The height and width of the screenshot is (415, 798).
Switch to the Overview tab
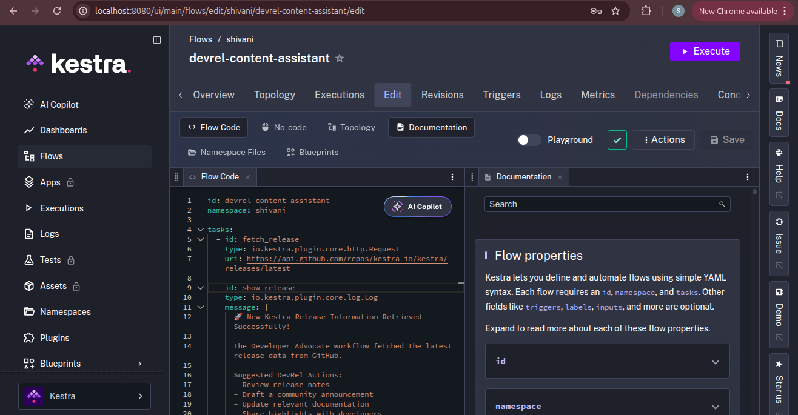[213, 95]
